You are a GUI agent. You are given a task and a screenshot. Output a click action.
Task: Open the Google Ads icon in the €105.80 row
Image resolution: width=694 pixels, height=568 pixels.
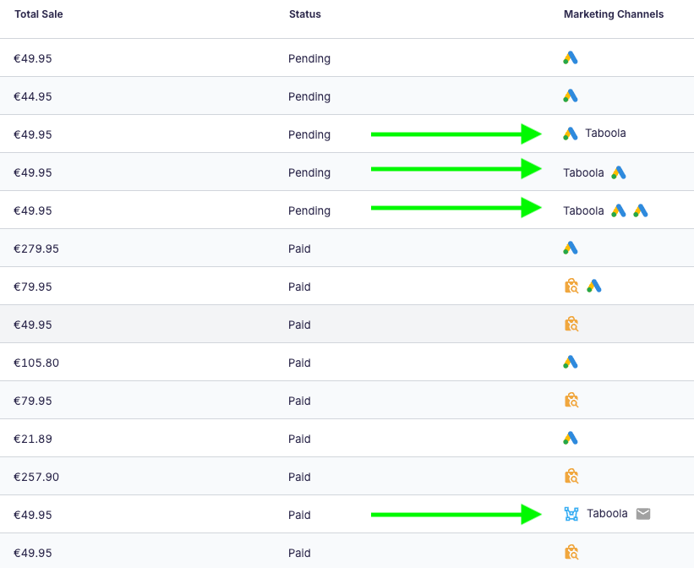point(571,362)
